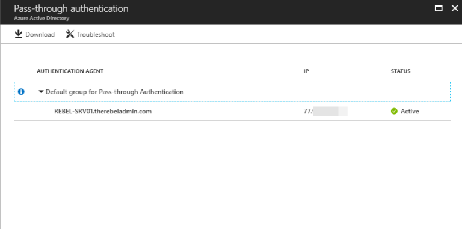Open the Troubleshoot label in the toolbar

pos(96,35)
